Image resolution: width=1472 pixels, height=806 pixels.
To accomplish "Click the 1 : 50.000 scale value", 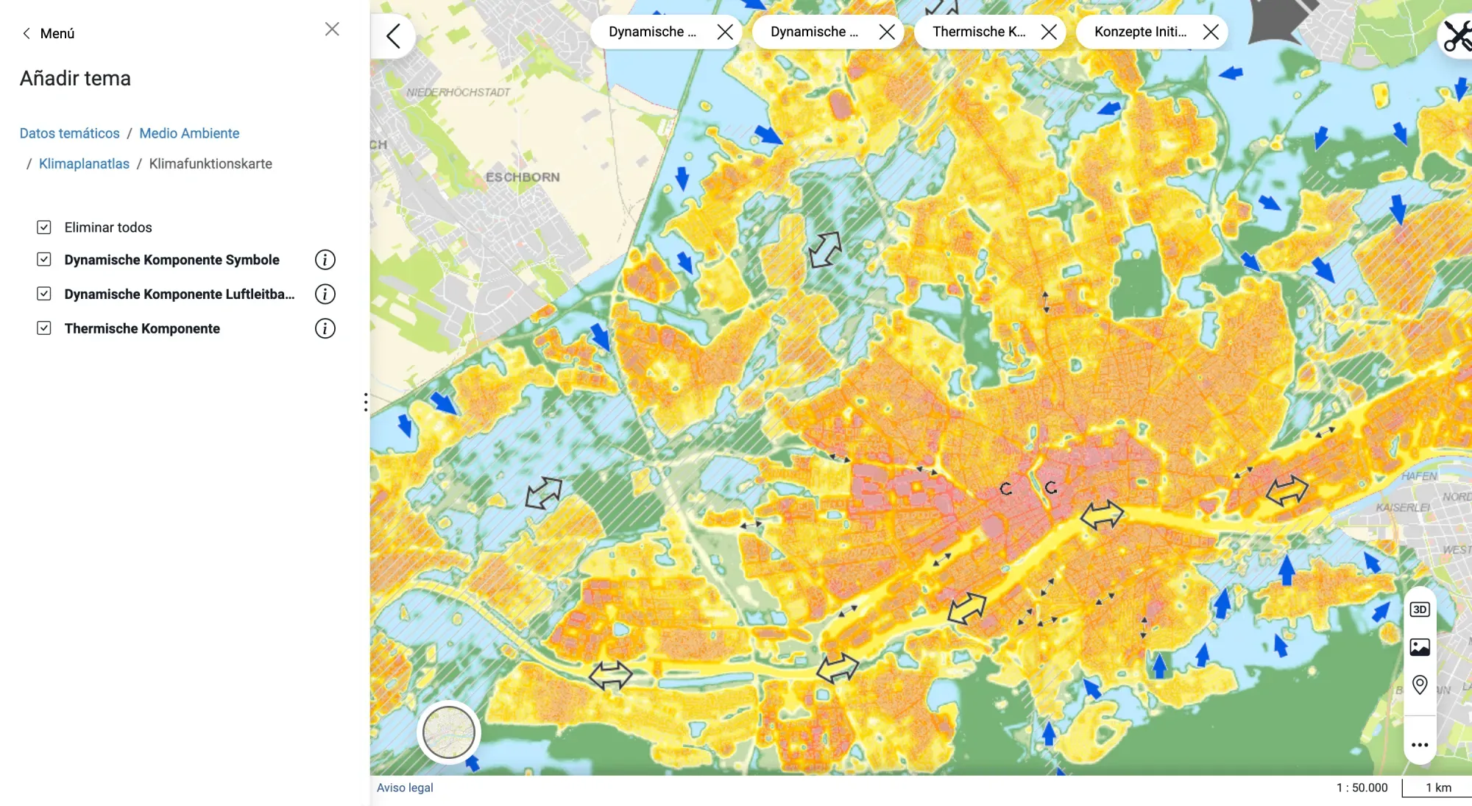I will point(1362,788).
